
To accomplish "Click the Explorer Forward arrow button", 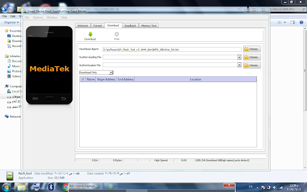I will 11,9.
